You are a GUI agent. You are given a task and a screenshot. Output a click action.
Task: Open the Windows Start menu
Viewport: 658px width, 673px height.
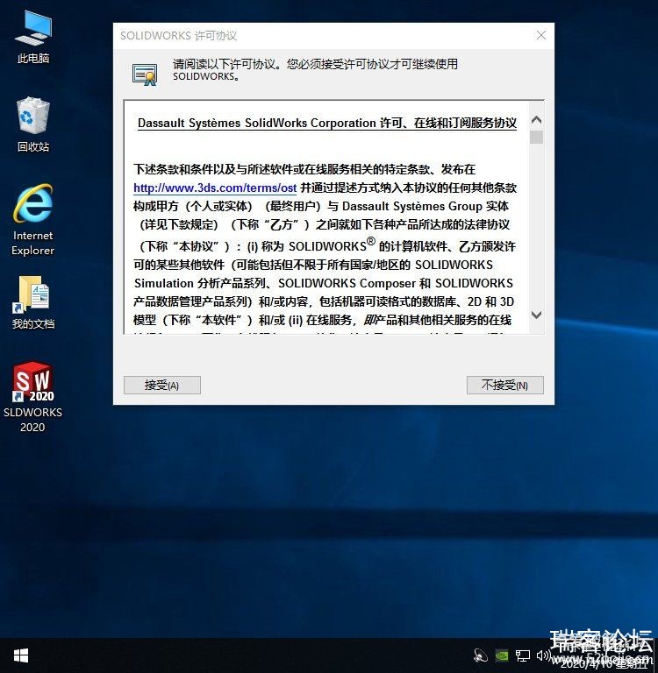click(21, 655)
